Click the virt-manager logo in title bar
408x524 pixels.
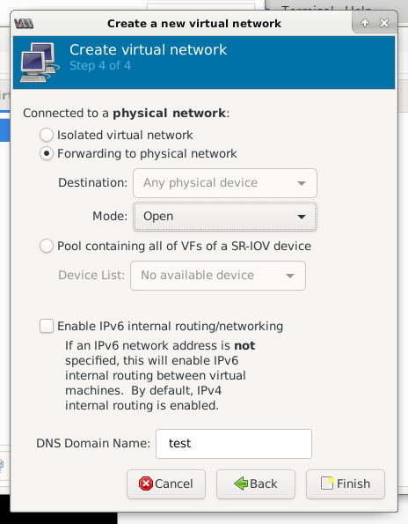[24, 24]
